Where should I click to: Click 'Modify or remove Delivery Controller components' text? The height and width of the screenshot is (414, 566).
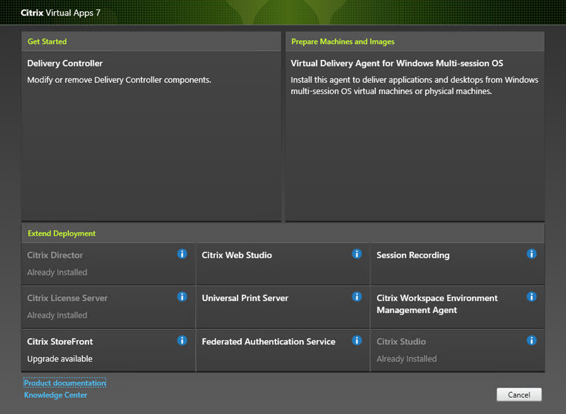(119, 80)
